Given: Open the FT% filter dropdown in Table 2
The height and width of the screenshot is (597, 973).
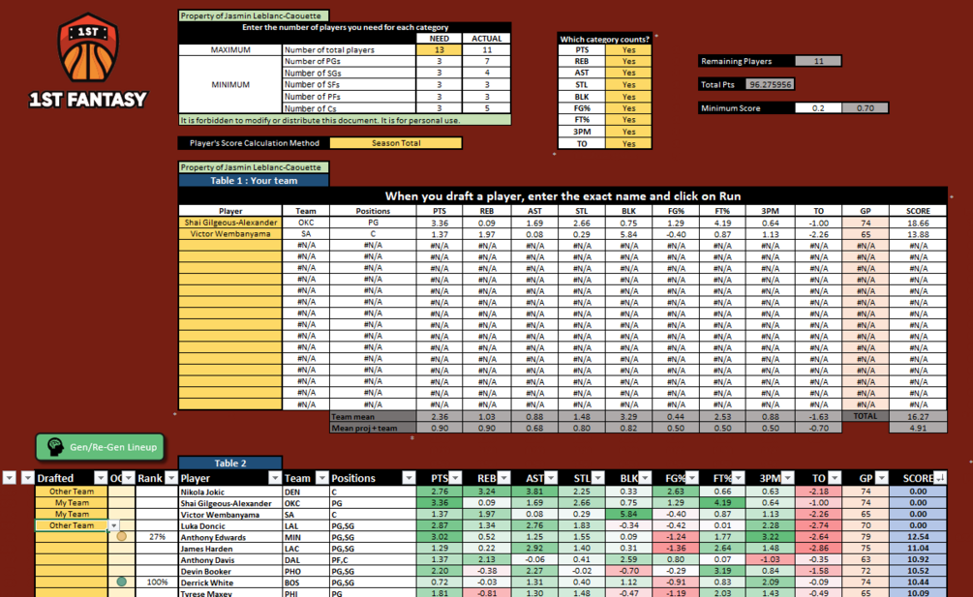Looking at the screenshot, I should pyautogui.click(x=738, y=478).
